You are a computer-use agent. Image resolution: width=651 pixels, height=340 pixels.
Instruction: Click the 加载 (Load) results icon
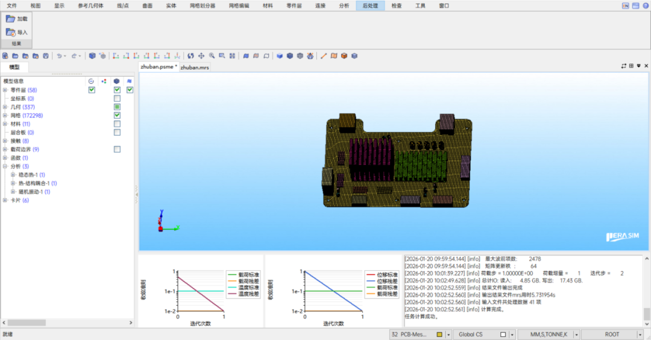click(x=11, y=19)
